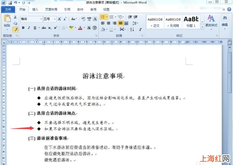The width and height of the screenshot is (233, 165).
Task: Click the Undo arrow in title bar
Action: pos(15,2)
